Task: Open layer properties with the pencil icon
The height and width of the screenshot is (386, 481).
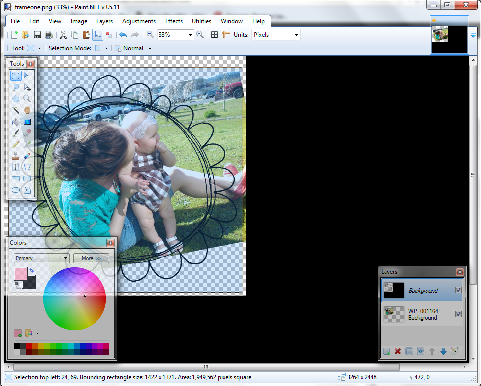Action: pyautogui.click(x=455, y=351)
